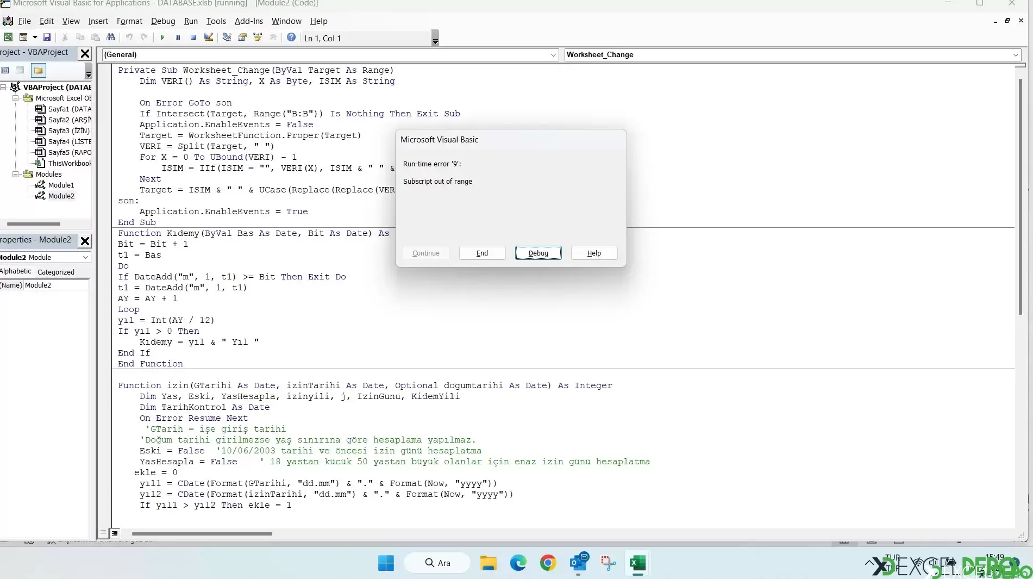The height and width of the screenshot is (579, 1033).
Task: Collapse the Microsoft Excel Objects folder
Action: (16, 98)
